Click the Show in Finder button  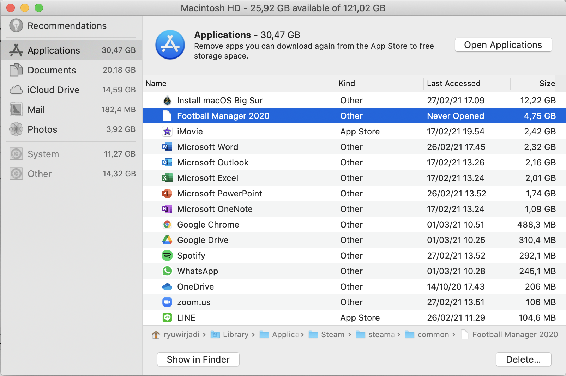click(198, 359)
